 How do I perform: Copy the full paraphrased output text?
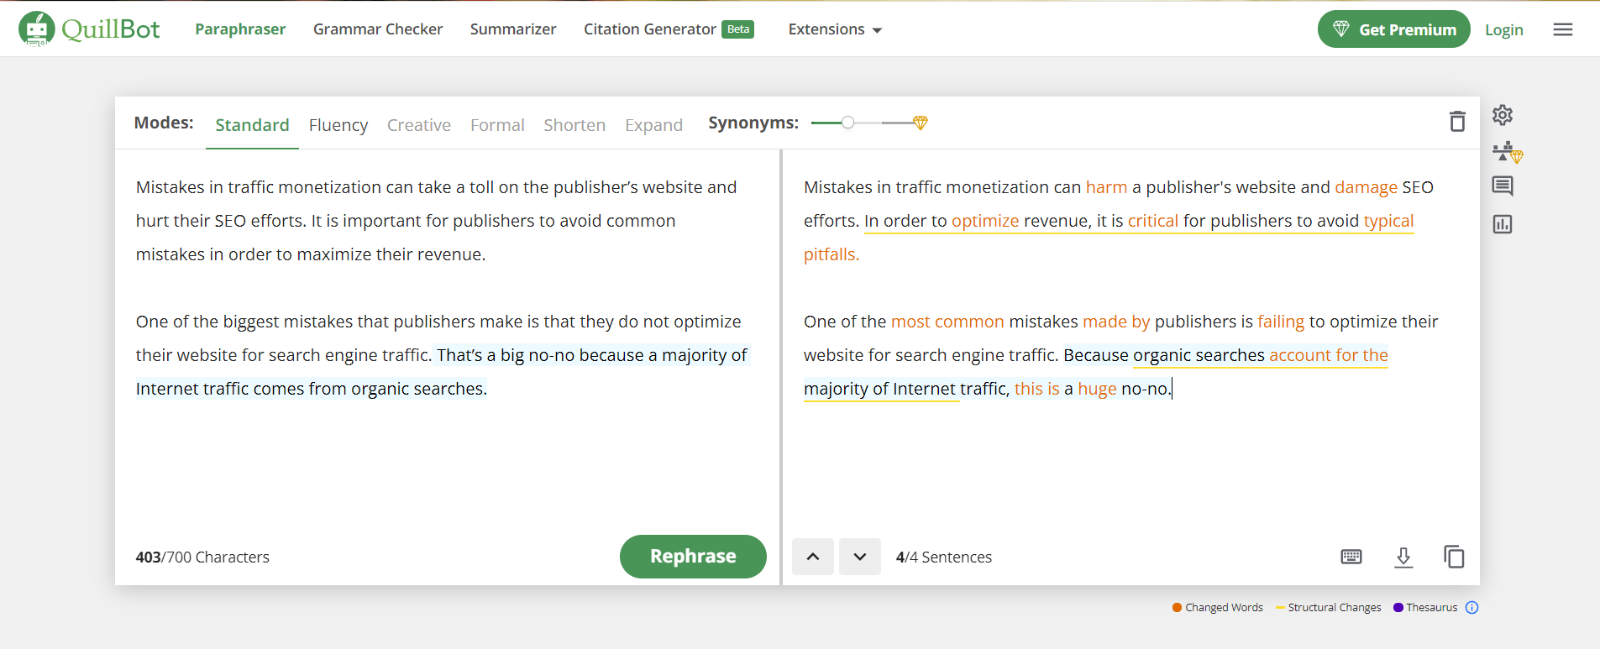[1454, 557]
